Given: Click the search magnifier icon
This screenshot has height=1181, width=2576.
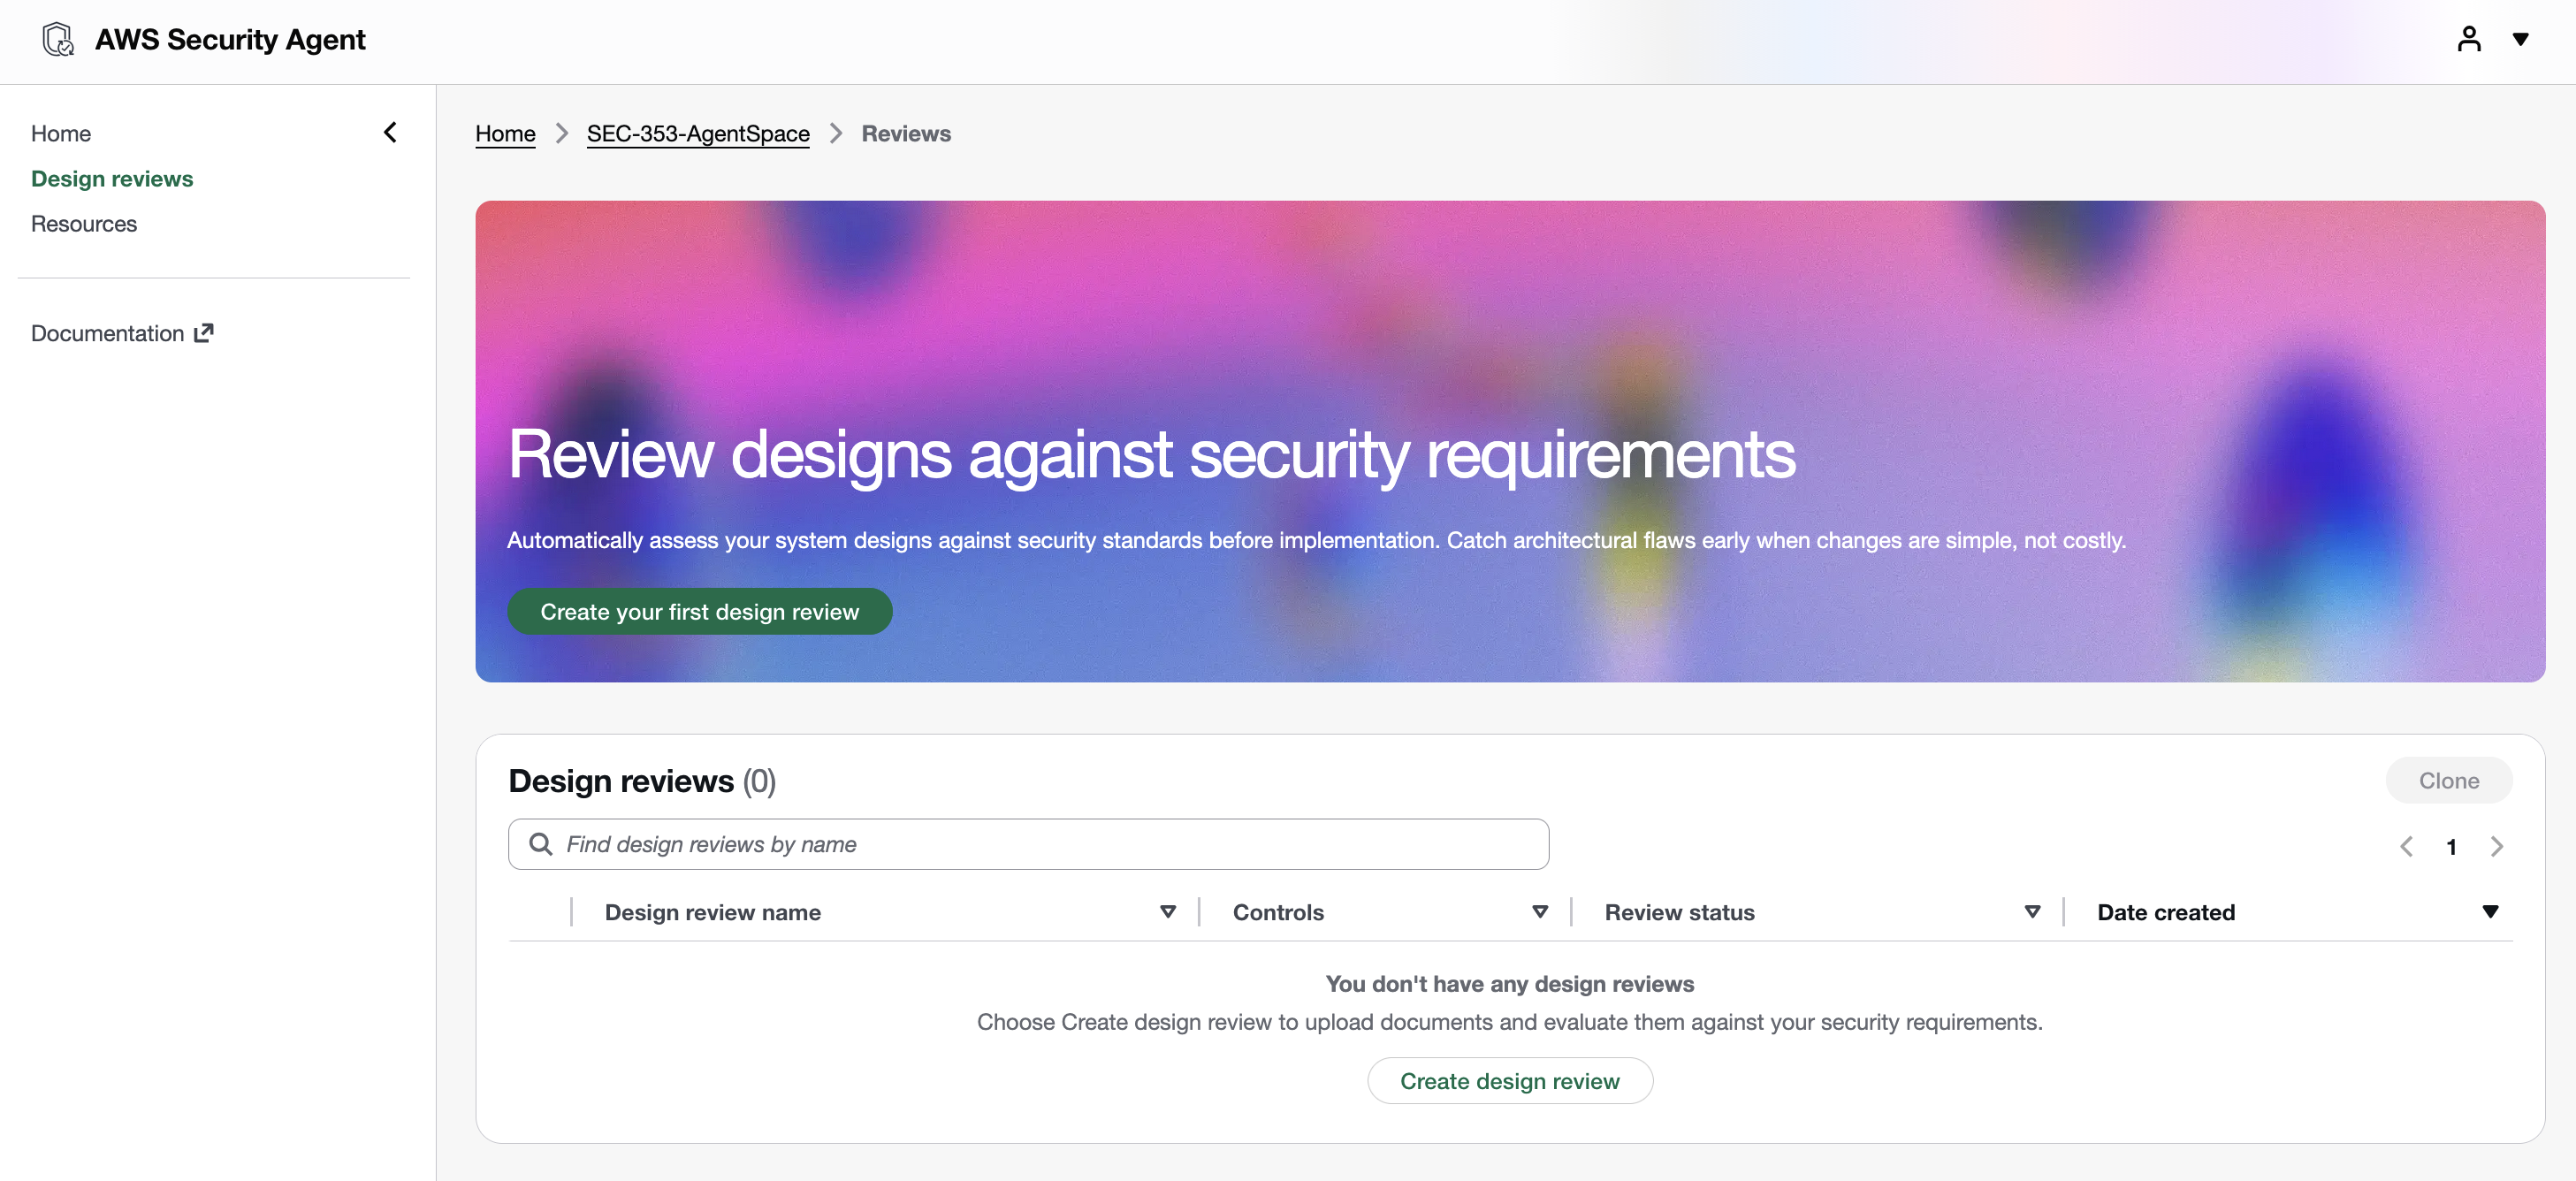Looking at the screenshot, I should click(x=540, y=844).
